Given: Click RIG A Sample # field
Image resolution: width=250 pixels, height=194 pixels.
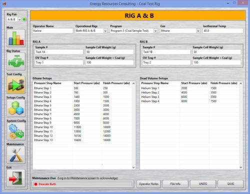Looking at the screenshot, I should [x=59, y=52].
